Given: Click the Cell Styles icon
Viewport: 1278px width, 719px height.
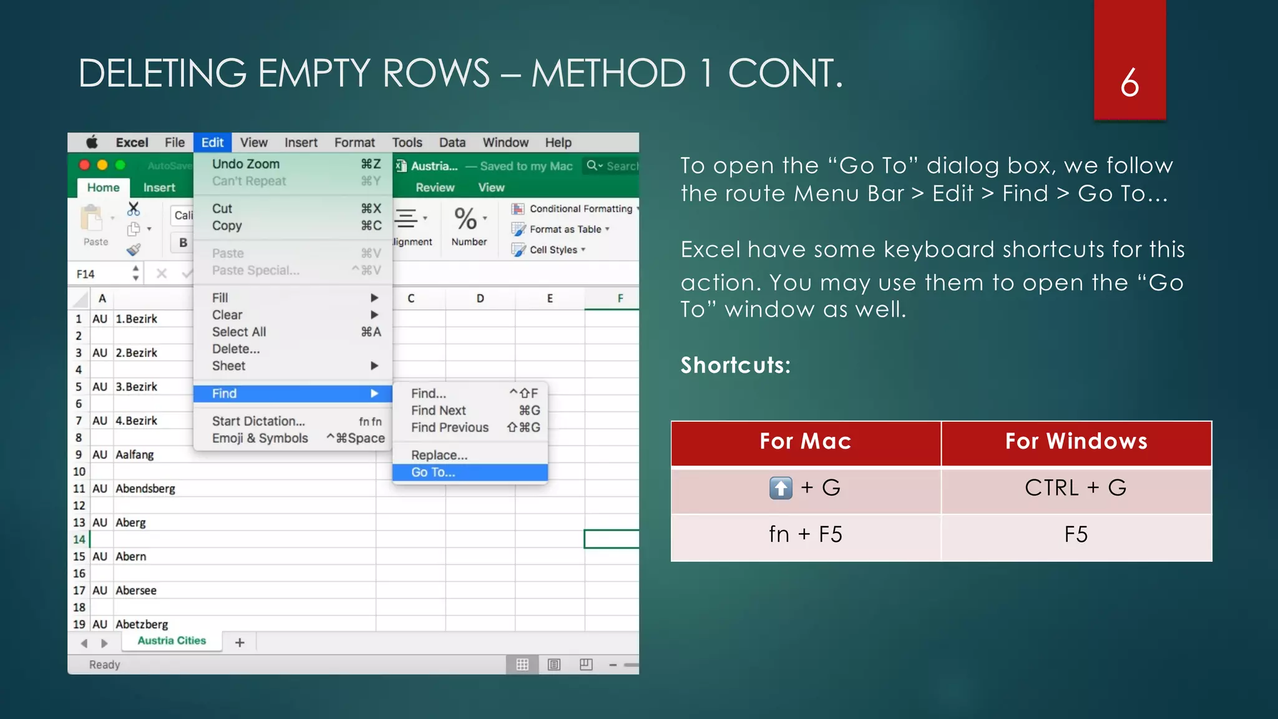Looking at the screenshot, I should click(518, 250).
